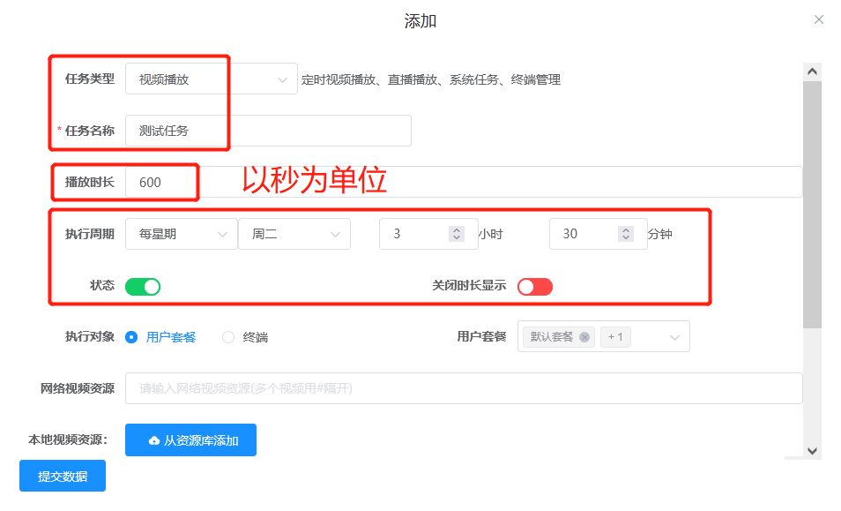Close the 添加 dialog with X icon
Screen dimensions: 841x511
[x=819, y=19]
